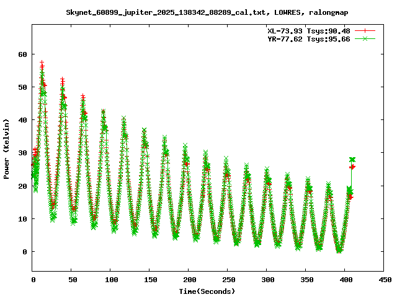Select the XL-73.93 Tsys:90.48 legend entry
Viewport: 397px width, 297px height.
(309, 31)
